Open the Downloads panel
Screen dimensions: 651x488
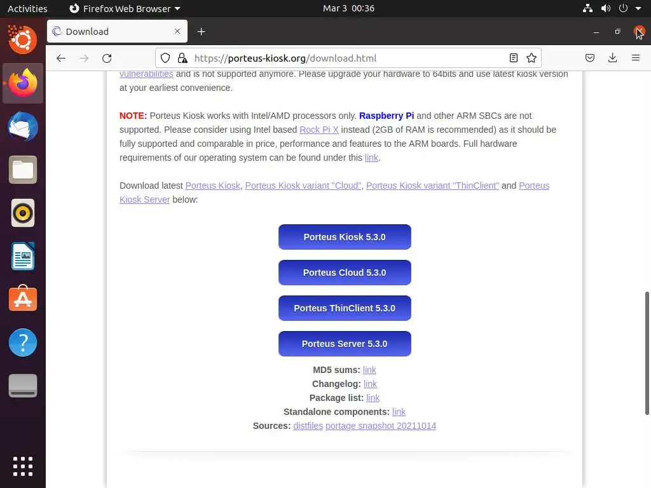pos(612,58)
